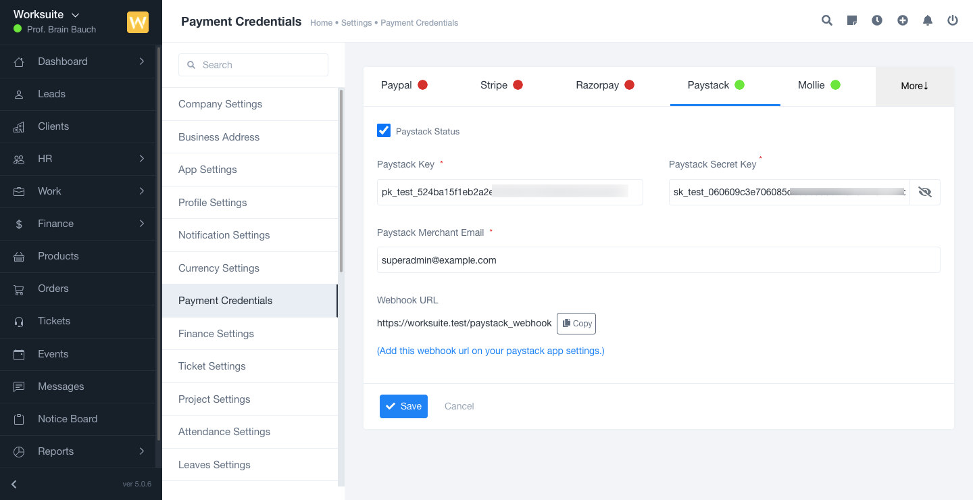
Task: Click Home in the breadcrumb
Action: pyautogui.click(x=321, y=23)
